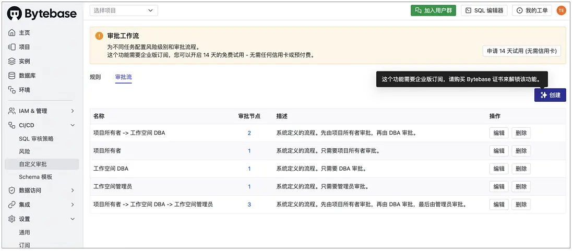Collapse the 设置 section chevron

[73, 219]
